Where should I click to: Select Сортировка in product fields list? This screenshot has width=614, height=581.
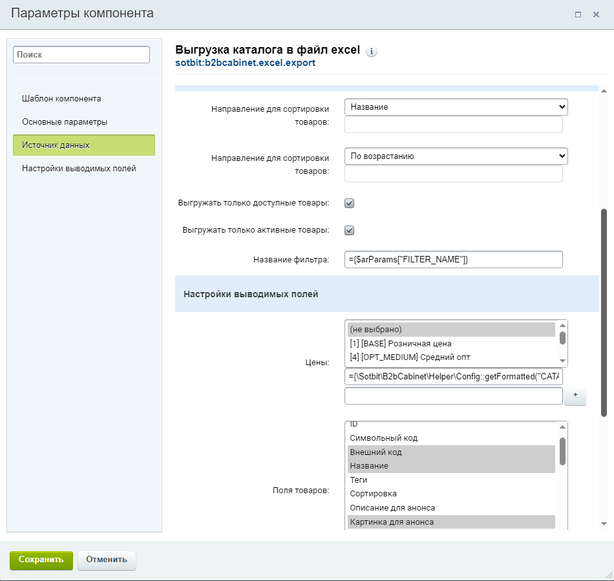[452, 494]
